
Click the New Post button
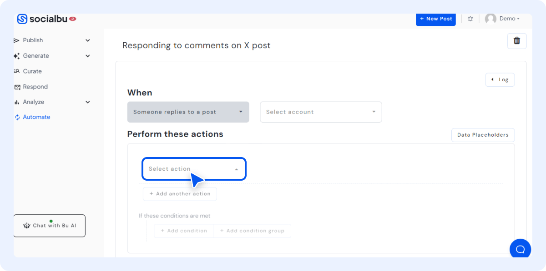click(435, 19)
